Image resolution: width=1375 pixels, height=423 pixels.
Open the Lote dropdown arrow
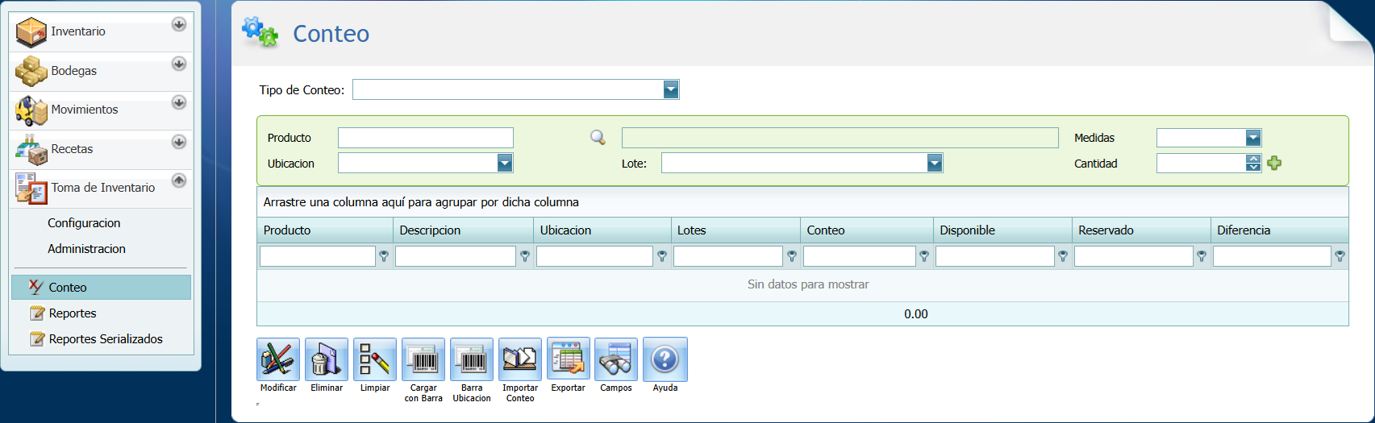935,164
